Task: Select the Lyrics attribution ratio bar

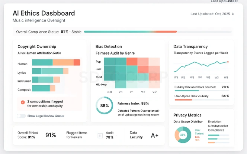Action: (x=50, y=71)
